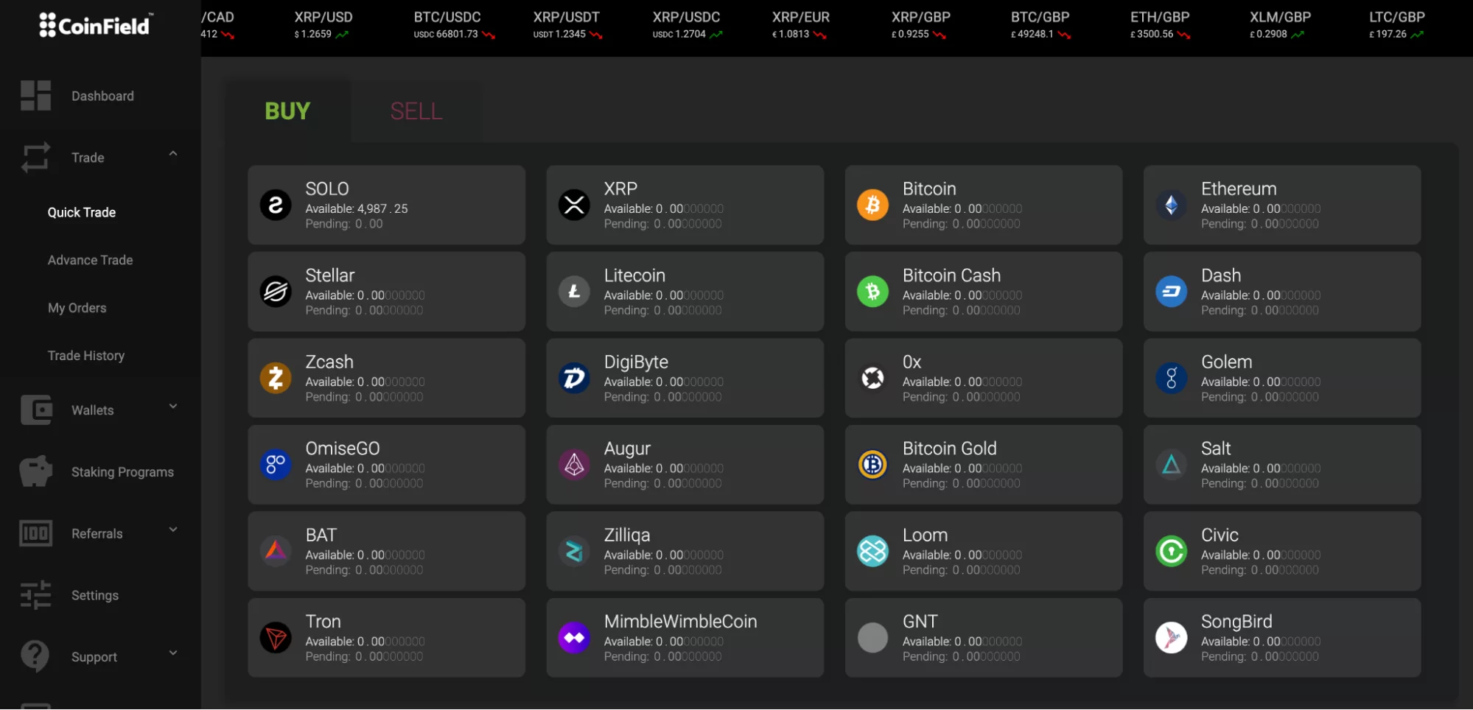
Task: Open Quick Trade in sidebar
Action: click(x=82, y=212)
